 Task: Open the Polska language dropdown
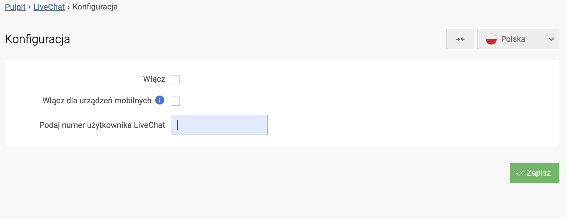518,39
